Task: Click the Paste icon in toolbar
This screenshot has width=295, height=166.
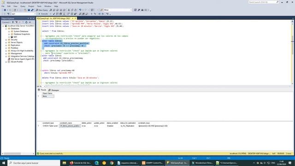Action: point(76,10)
